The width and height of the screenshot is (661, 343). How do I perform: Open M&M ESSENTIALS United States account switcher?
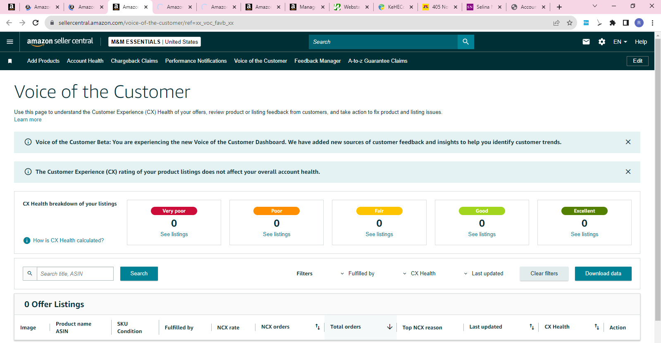click(155, 42)
